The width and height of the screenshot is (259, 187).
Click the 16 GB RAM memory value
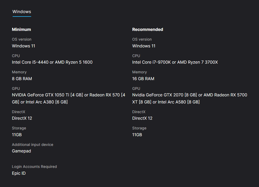(143, 79)
